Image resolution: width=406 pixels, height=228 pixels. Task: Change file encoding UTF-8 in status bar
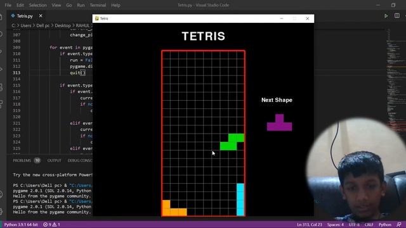[x=354, y=225]
